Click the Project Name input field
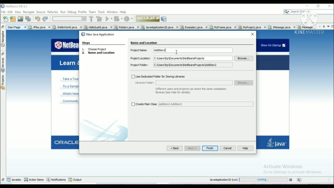The height and width of the screenshot is (188, 334). coord(193,50)
